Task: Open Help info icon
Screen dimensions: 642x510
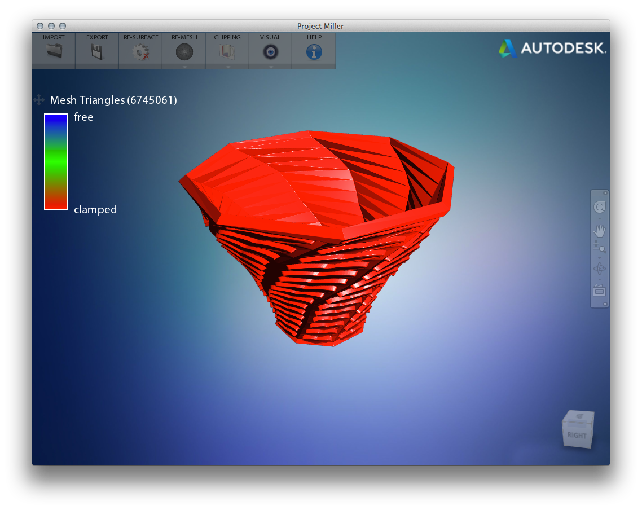Action: (314, 52)
